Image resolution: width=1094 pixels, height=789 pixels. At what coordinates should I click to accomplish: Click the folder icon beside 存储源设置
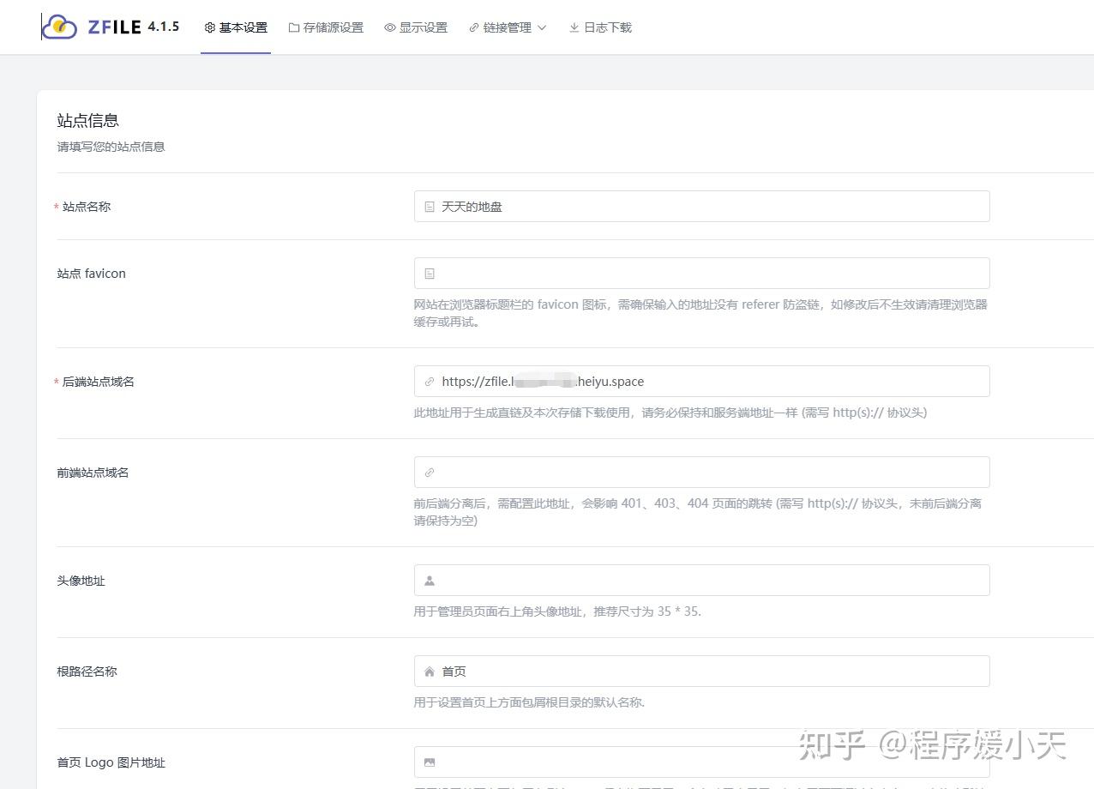point(294,27)
